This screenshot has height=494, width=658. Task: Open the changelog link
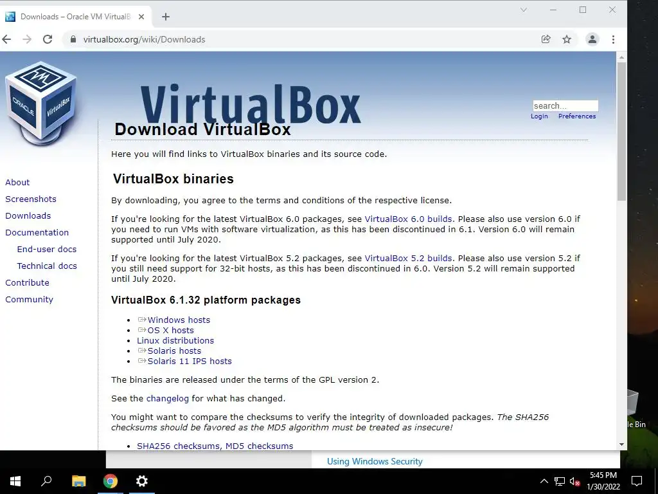click(x=168, y=399)
